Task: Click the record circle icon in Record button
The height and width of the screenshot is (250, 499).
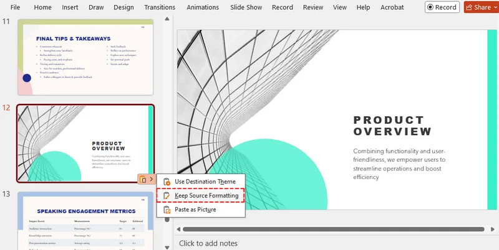Action: coord(430,7)
